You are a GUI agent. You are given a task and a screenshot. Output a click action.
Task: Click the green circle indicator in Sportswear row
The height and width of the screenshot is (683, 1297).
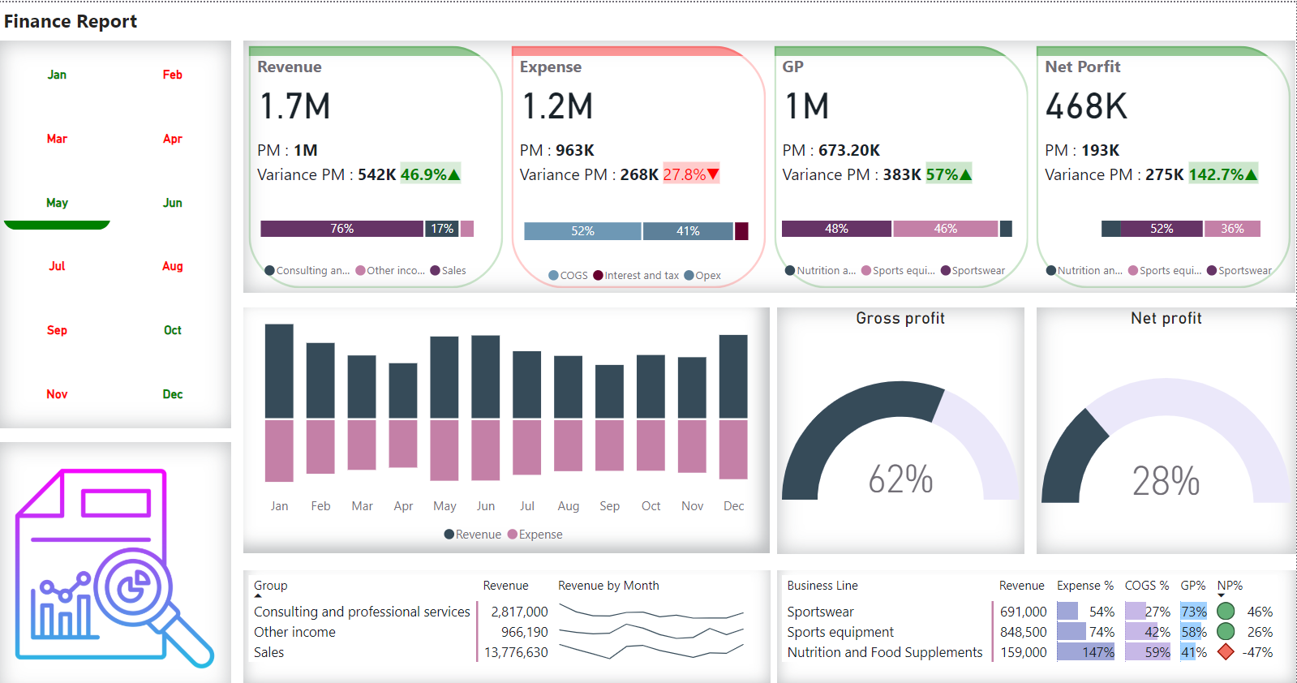(1226, 612)
